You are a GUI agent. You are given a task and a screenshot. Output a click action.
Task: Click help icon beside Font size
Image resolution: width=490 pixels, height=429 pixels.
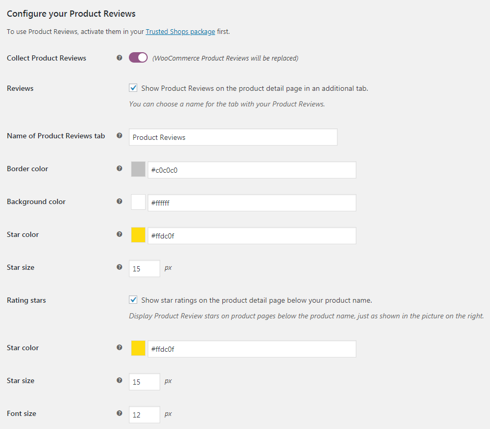point(119,413)
